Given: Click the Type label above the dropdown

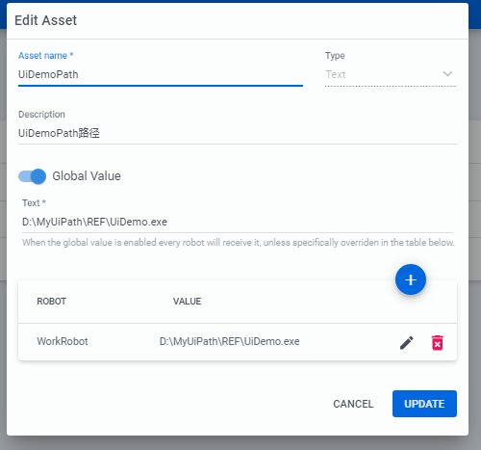Looking at the screenshot, I should pos(335,56).
